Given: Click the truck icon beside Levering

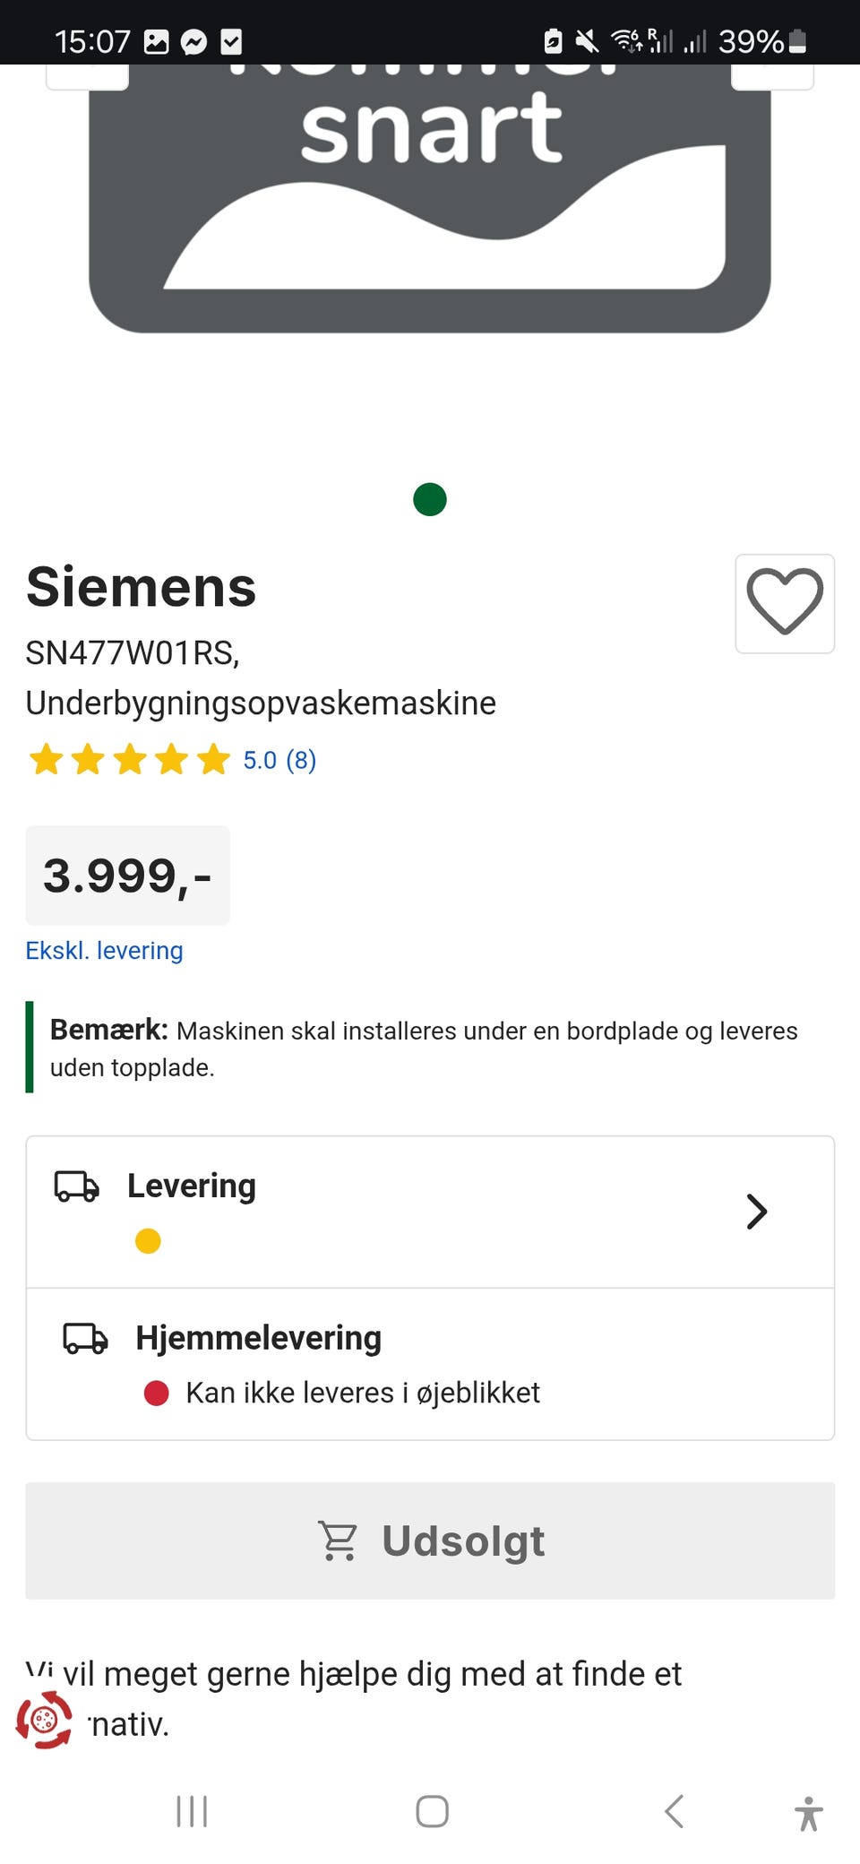Looking at the screenshot, I should [77, 1186].
